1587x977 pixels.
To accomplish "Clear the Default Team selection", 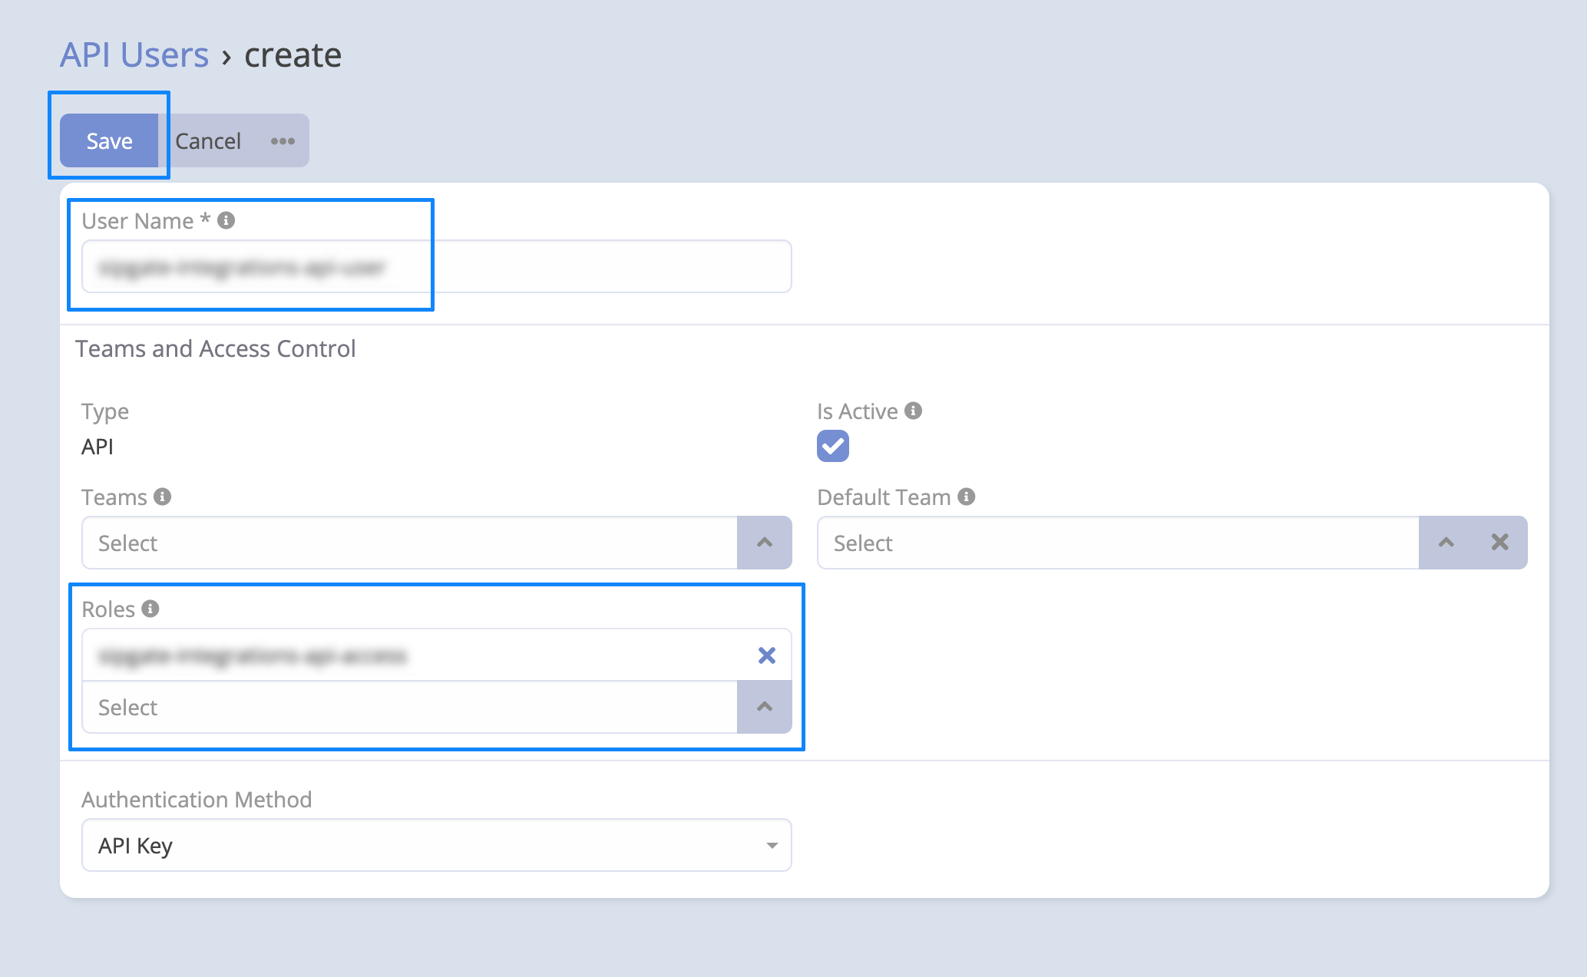I will coord(1499,543).
